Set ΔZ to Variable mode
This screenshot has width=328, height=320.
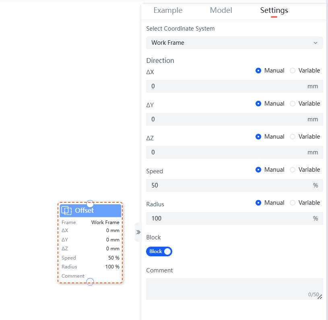click(x=293, y=137)
